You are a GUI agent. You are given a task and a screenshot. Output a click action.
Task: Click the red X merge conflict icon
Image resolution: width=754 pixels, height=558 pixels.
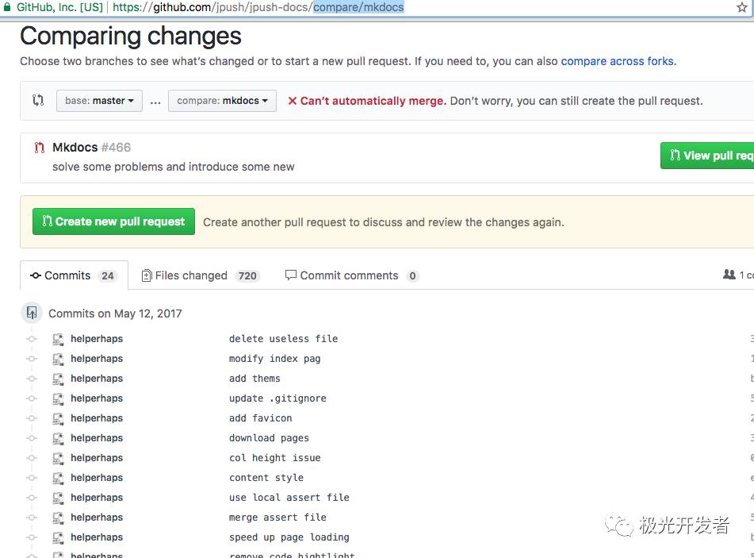point(292,101)
